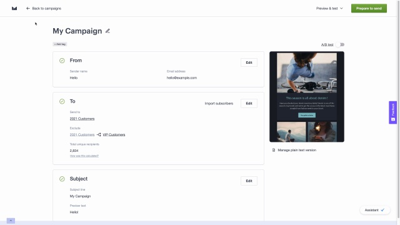Click the From section checkmark icon

62,61
